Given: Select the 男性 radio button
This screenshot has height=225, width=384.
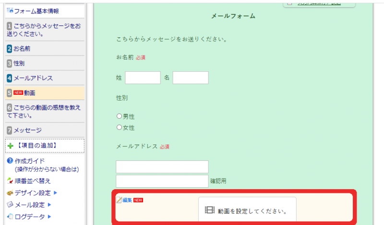Looking at the screenshot, I should tap(119, 116).
